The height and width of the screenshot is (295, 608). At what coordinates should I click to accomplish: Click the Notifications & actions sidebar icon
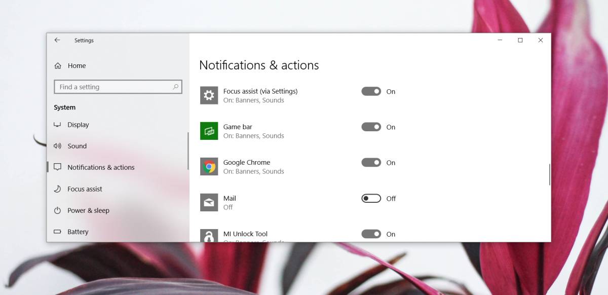(57, 167)
